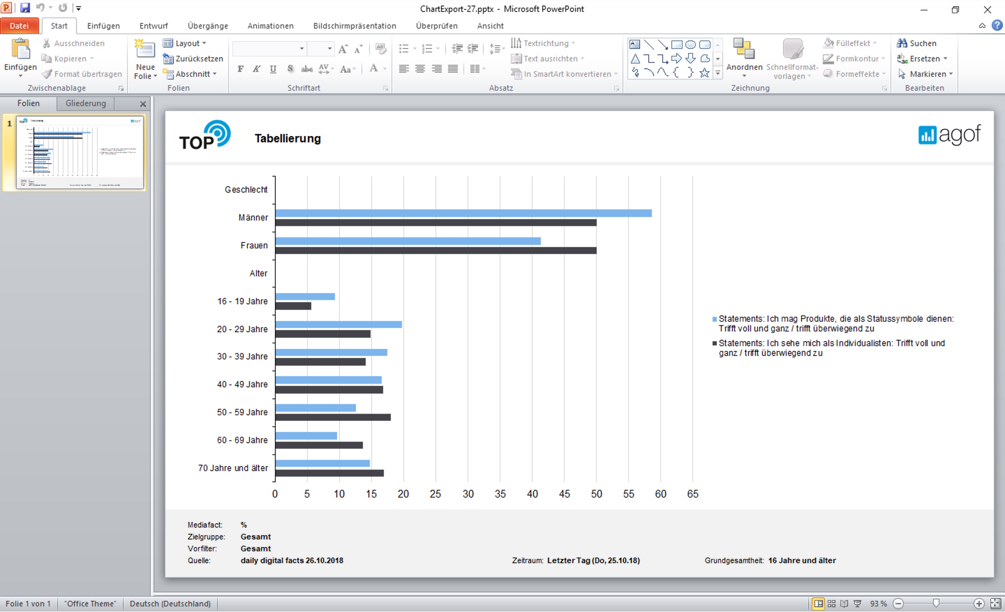Select slide 1 thumbnail
Image resolution: width=1005 pixels, height=612 pixels.
(x=80, y=152)
